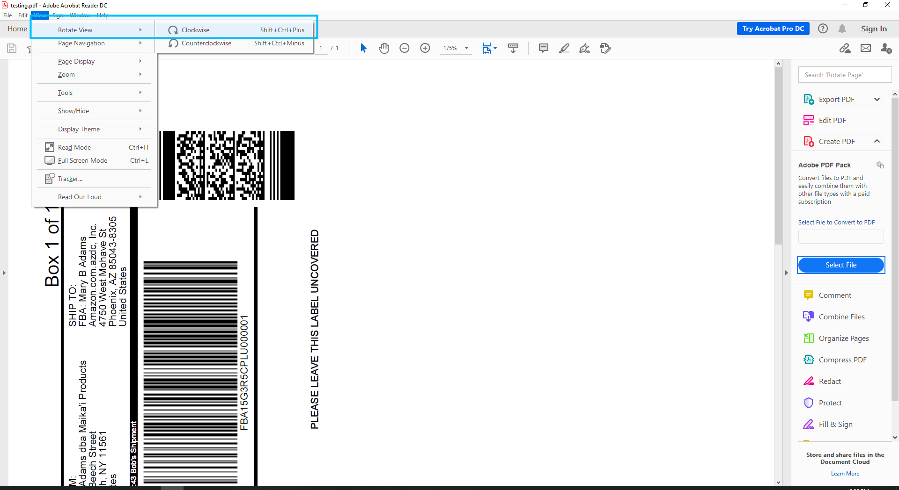Click Select File to Convert to PDF link
Image resolution: width=899 pixels, height=490 pixels.
(836, 223)
